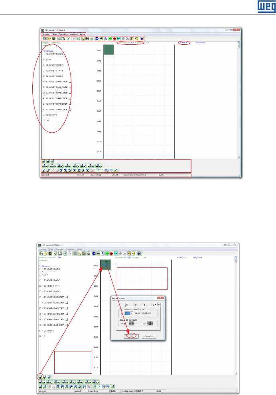The width and height of the screenshot is (276, 395).
Task: Insert G instruction in upper window palette
Action: (91, 166)
